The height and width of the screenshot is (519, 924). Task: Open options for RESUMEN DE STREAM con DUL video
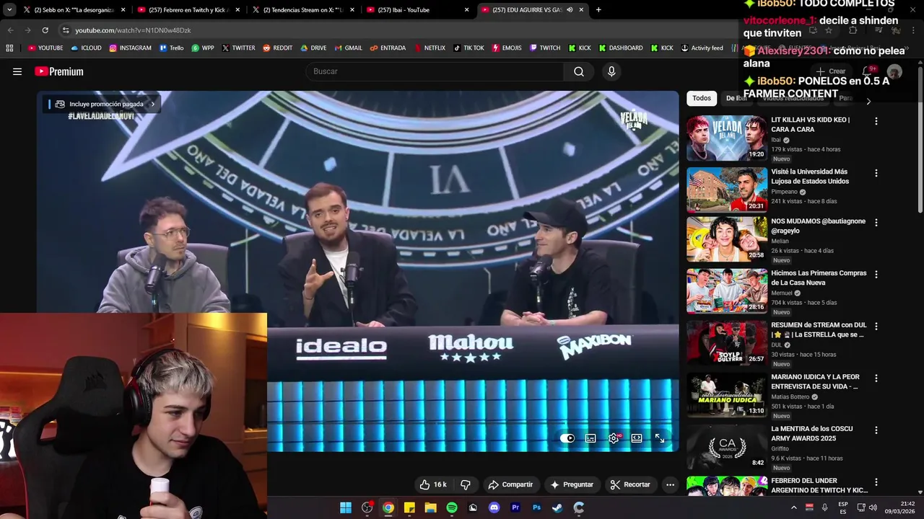(x=876, y=327)
